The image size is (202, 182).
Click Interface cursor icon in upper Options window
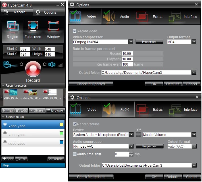175,17
